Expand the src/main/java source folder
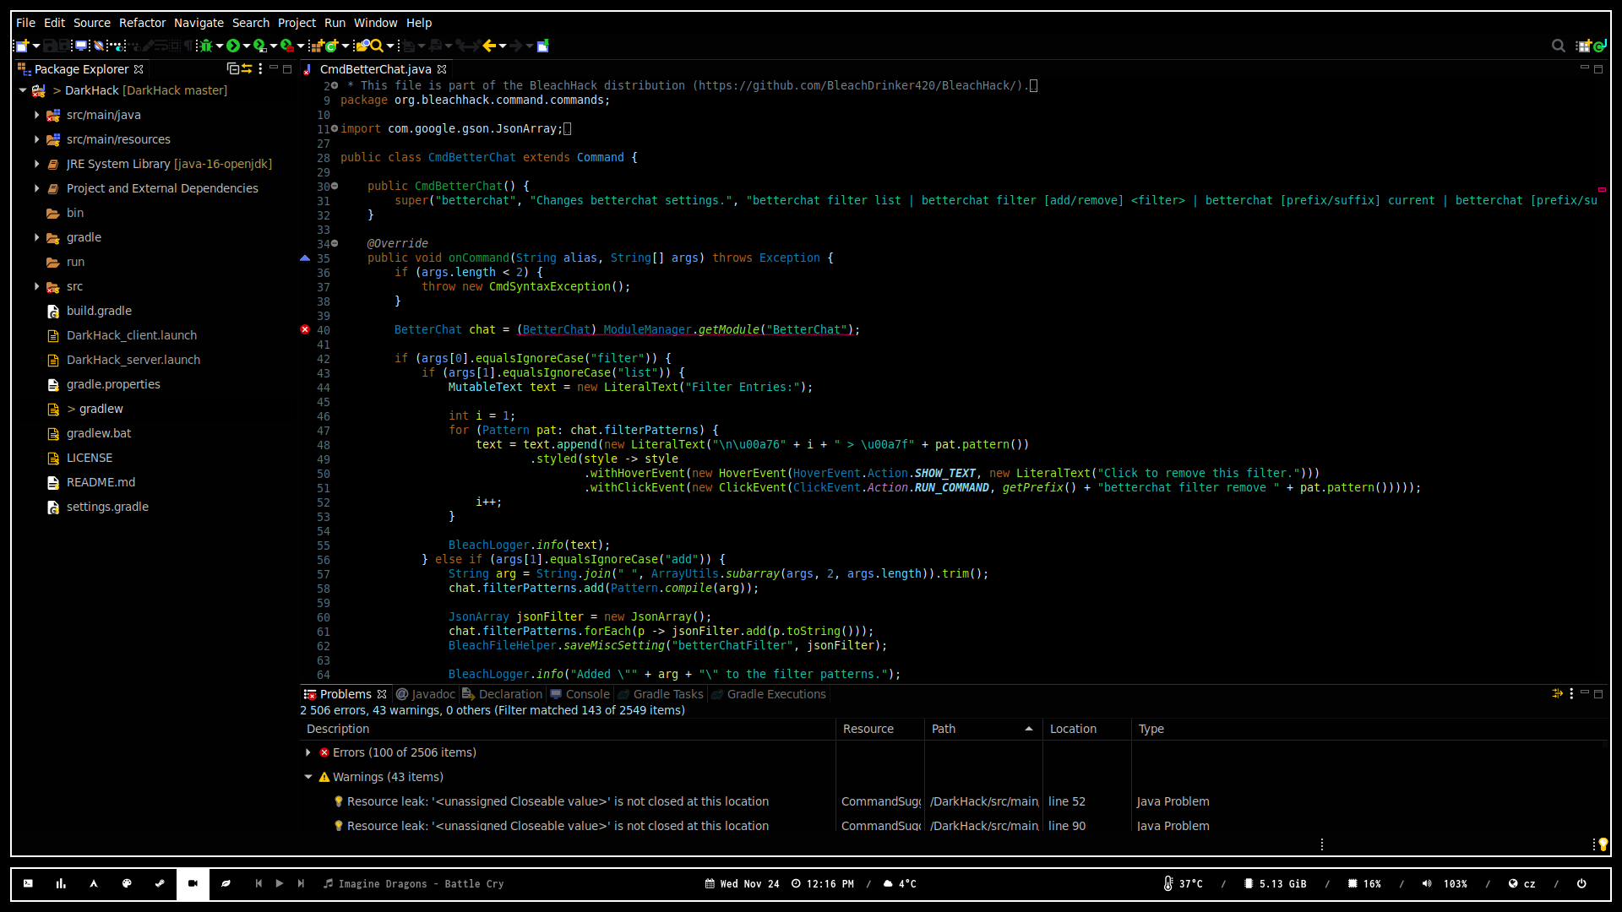The image size is (1622, 912). (x=37, y=115)
